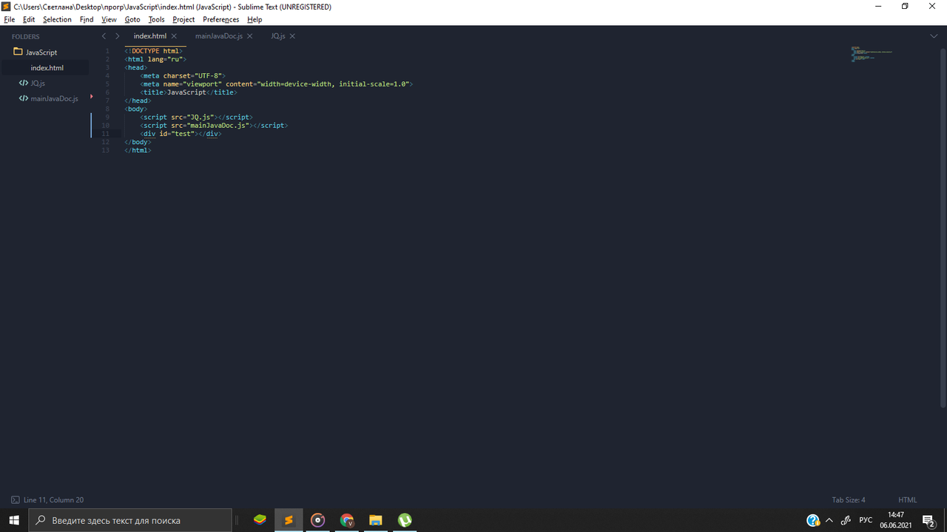Image resolution: width=947 pixels, height=532 pixels.
Task: Close the mainJavaDoc.js tab
Action: (x=249, y=35)
